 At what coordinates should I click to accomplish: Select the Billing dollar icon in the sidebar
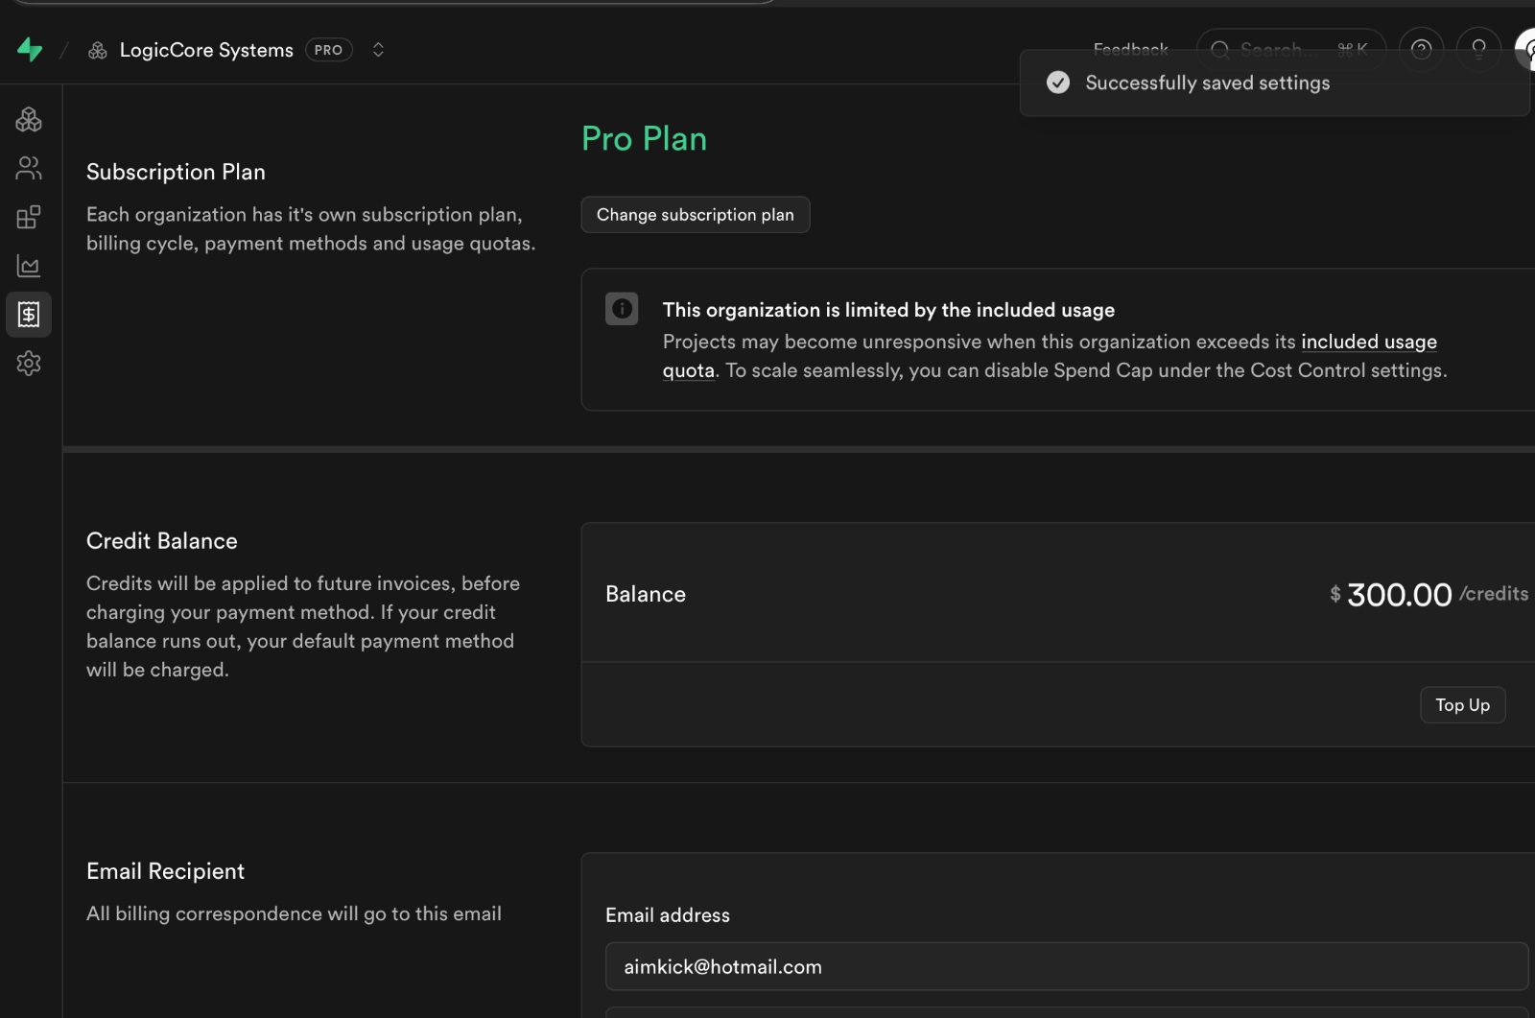[x=29, y=315]
